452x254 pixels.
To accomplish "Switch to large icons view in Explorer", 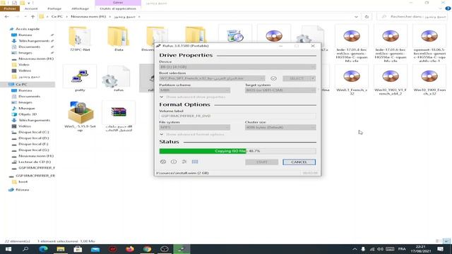I will [446, 241].
